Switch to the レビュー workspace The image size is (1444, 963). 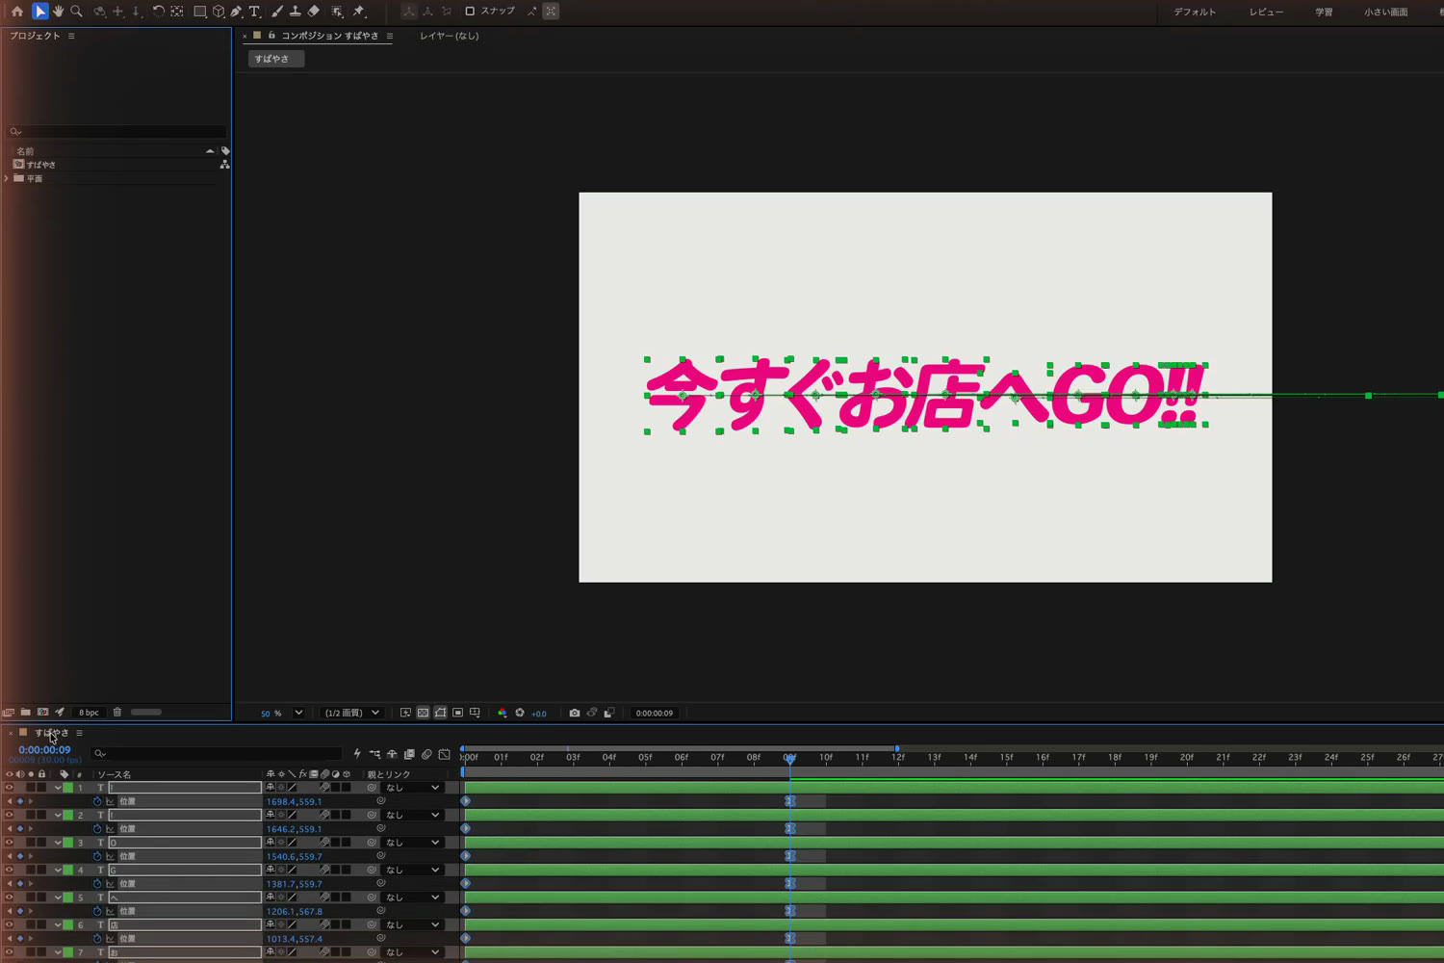click(1266, 12)
